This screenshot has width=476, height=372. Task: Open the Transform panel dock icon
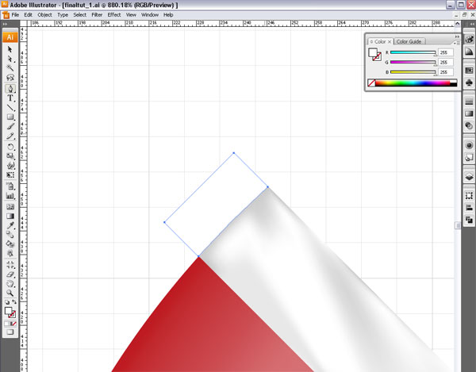point(469,196)
